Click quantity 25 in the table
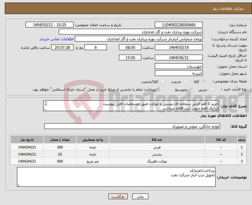This screenshot has width=252, height=205. tap(60, 154)
